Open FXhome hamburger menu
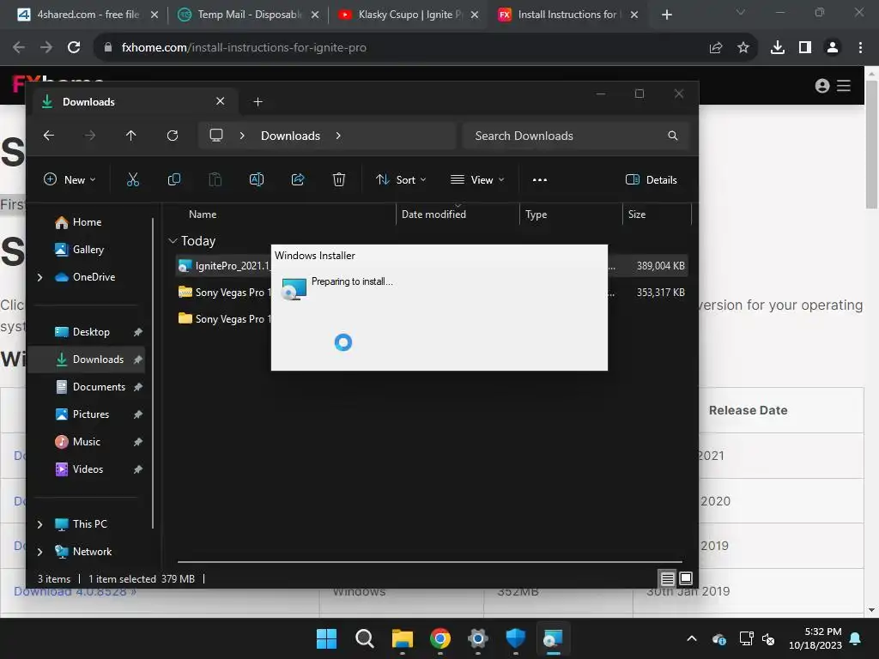The width and height of the screenshot is (879, 659). [843, 85]
